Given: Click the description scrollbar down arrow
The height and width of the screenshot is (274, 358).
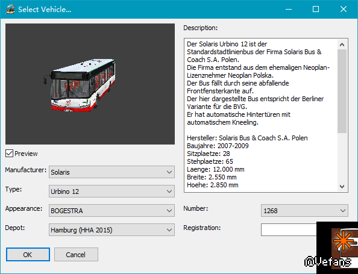Looking at the screenshot, I should 342,187.
